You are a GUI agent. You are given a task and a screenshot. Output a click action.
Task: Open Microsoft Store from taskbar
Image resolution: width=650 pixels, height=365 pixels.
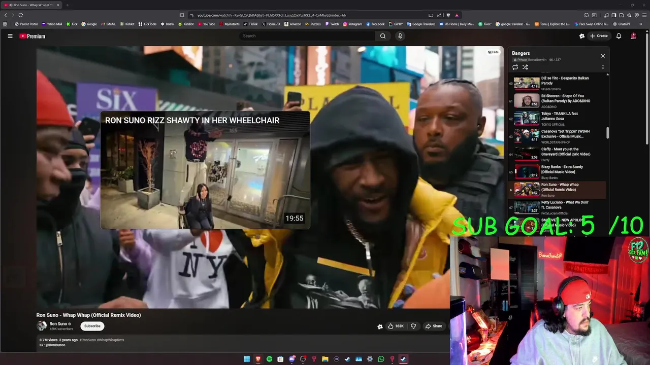click(280, 359)
